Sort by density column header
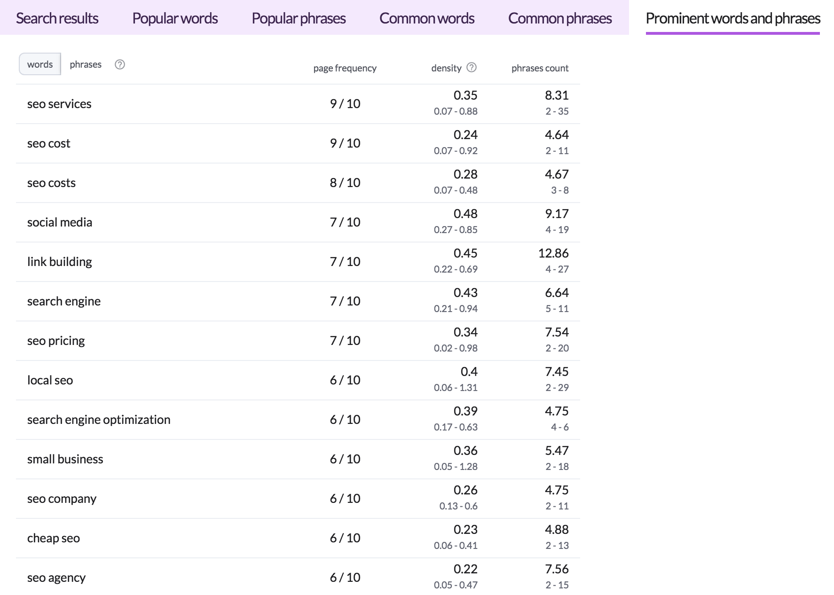Screen dimensions: 834x595 point(446,68)
